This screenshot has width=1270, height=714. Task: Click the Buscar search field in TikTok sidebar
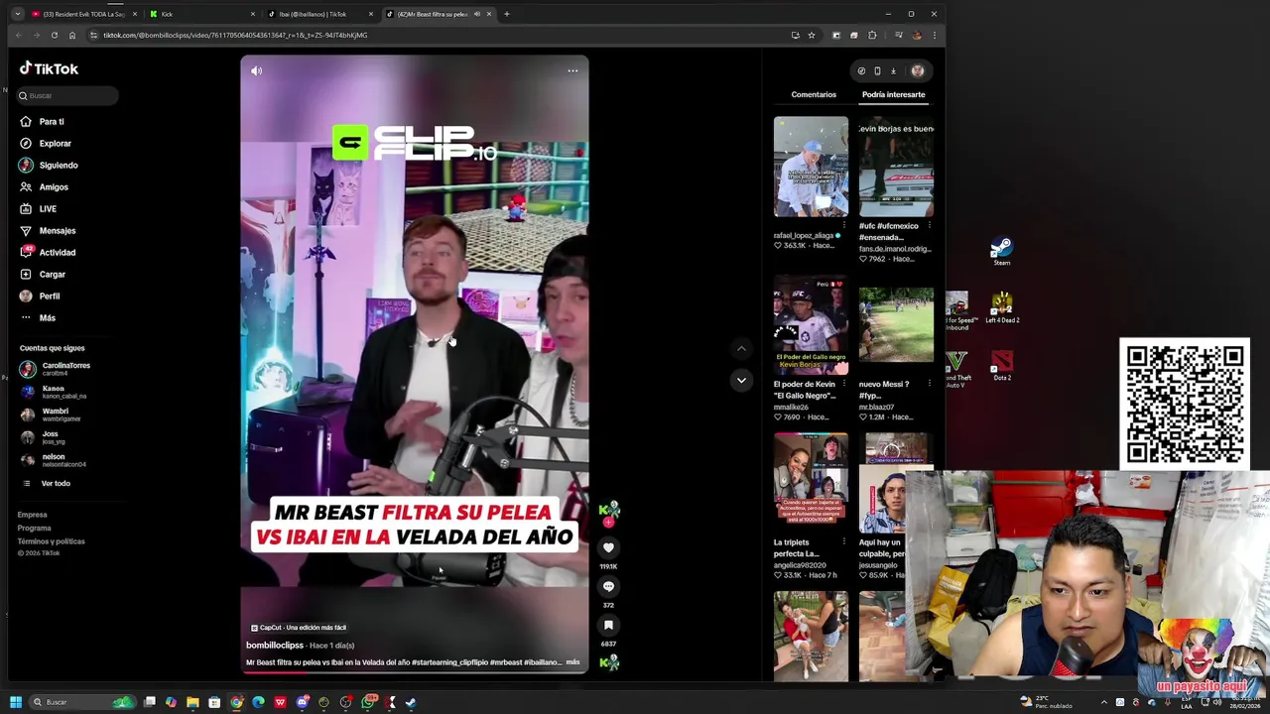pyautogui.click(x=67, y=95)
